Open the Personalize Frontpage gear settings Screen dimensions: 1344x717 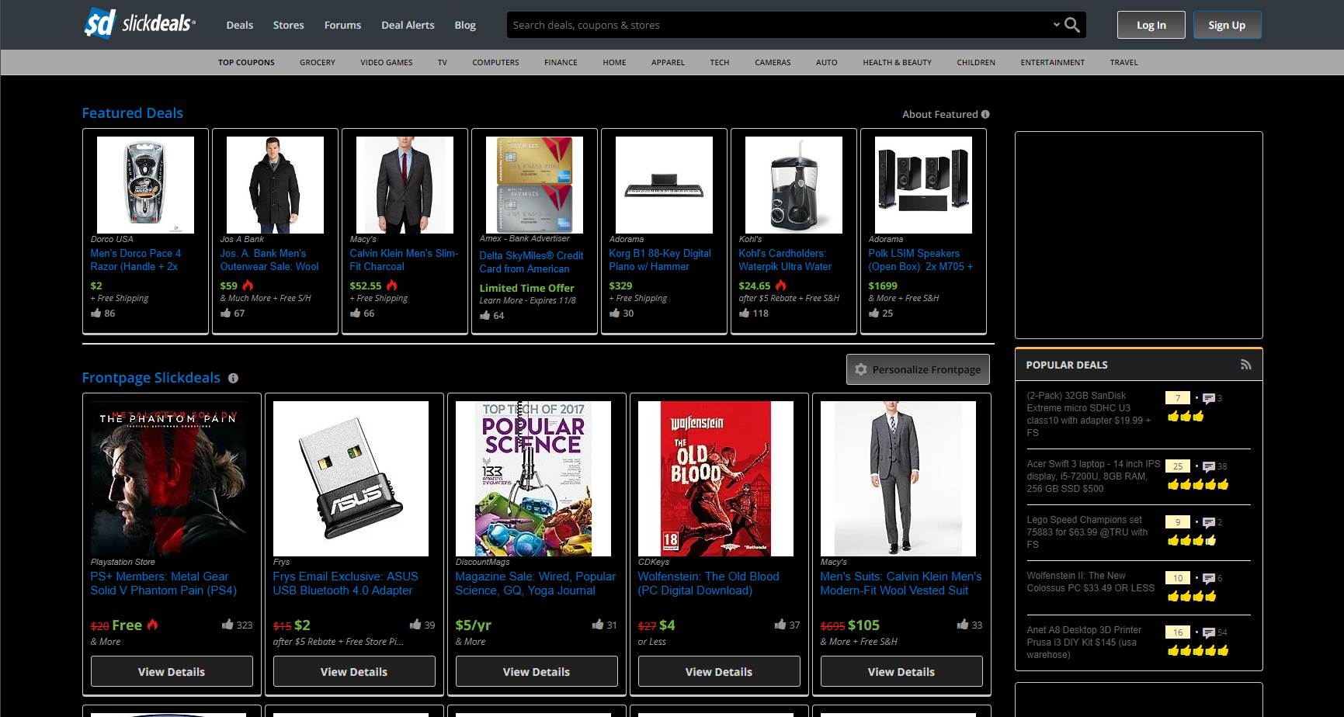[860, 369]
